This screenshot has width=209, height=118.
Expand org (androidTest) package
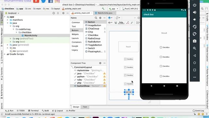point(10,39)
